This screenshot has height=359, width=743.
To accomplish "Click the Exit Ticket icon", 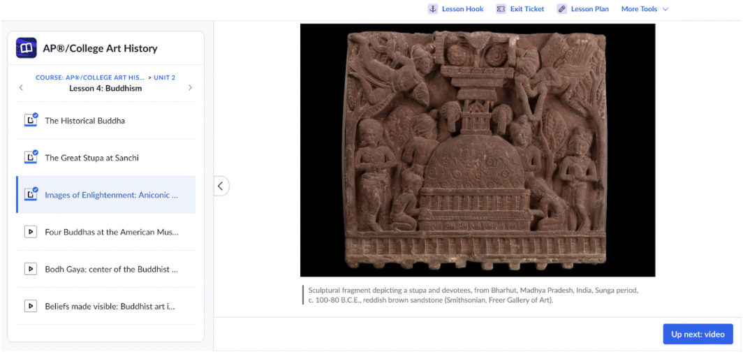I will click(x=501, y=9).
